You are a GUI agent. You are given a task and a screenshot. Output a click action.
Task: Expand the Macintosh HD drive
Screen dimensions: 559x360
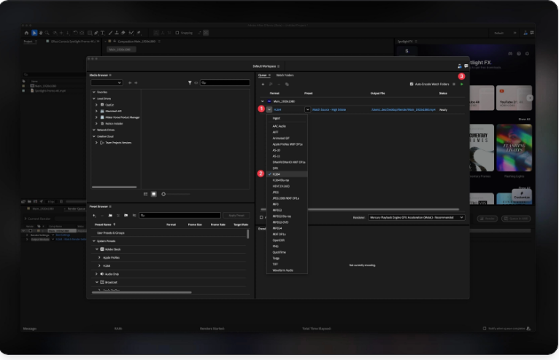point(96,111)
